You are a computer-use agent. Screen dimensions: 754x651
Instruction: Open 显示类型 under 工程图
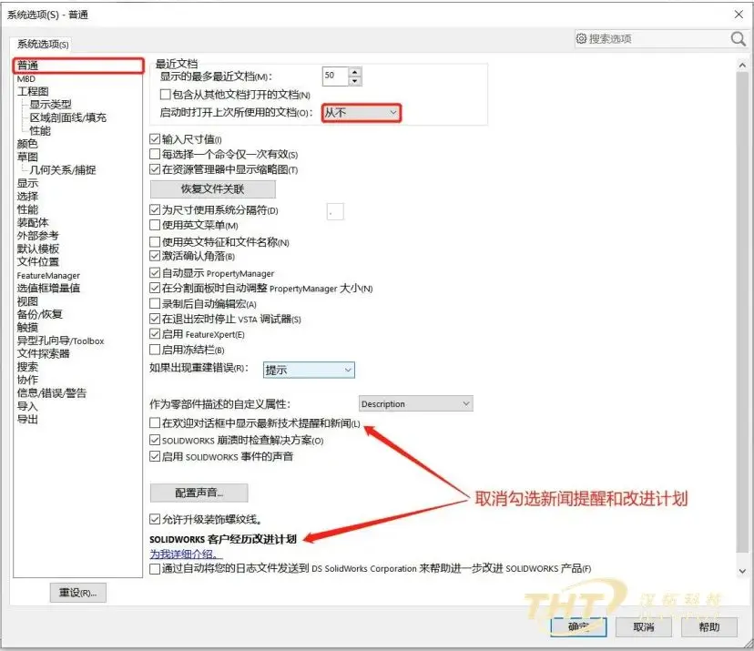pos(50,105)
